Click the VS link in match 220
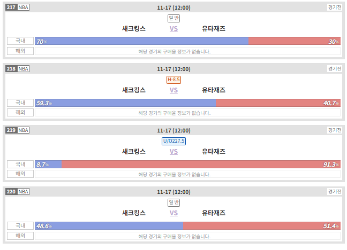Viewport: 347px width, 250px height. point(174,213)
